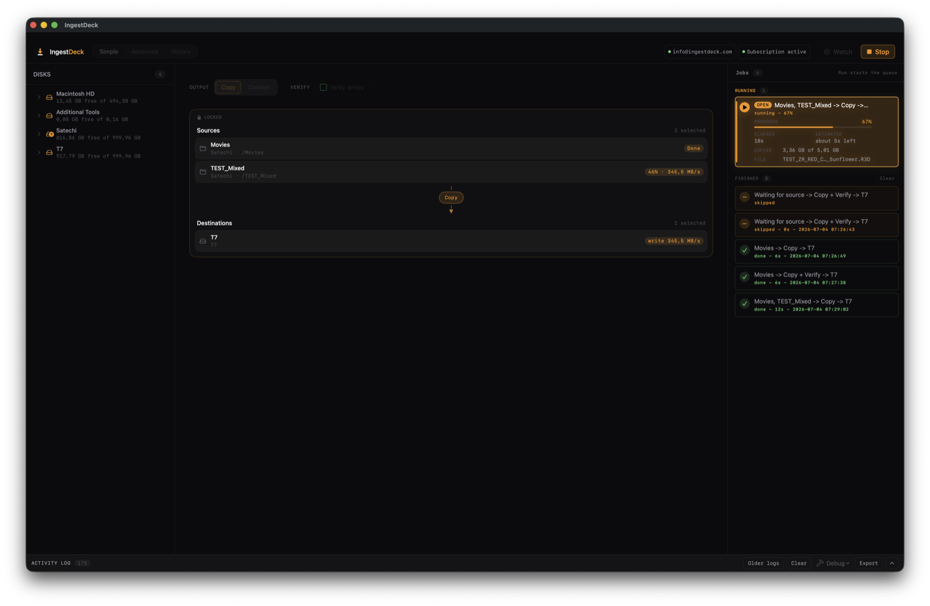Click the 46% · 345,5 MB/s badge

coord(674,172)
